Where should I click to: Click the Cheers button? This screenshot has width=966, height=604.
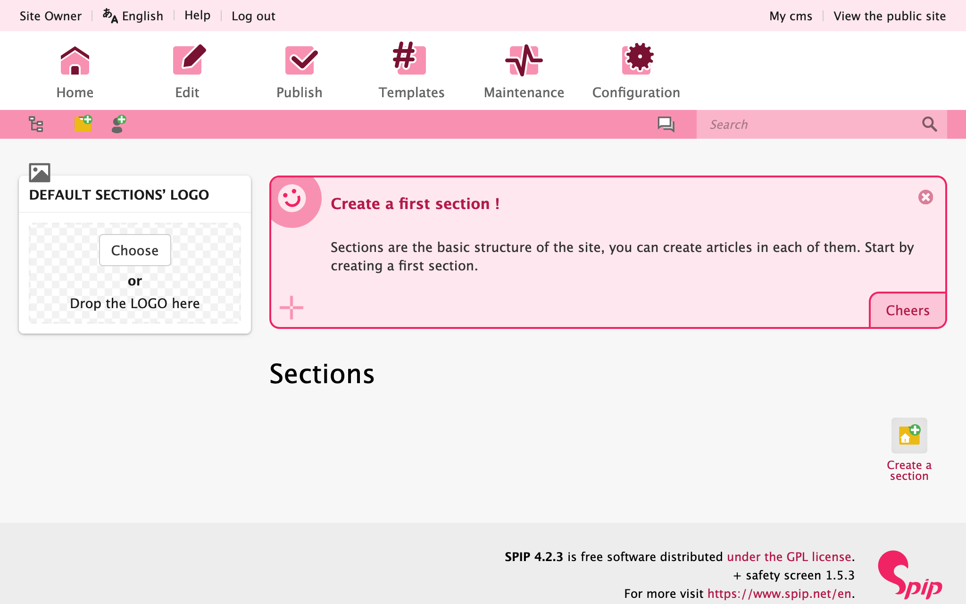tap(908, 310)
